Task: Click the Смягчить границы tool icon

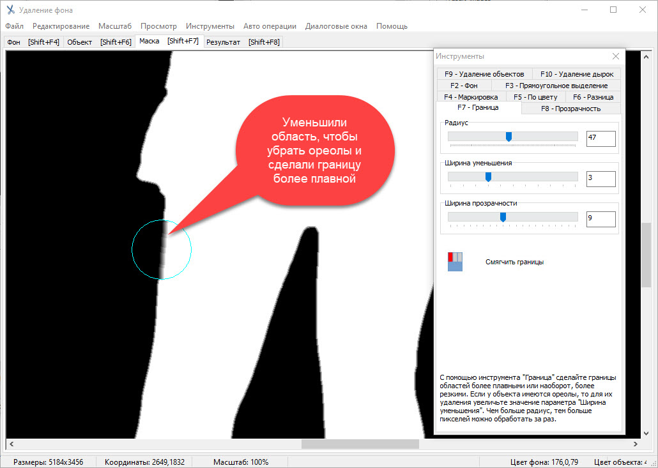Action: pyautogui.click(x=455, y=262)
